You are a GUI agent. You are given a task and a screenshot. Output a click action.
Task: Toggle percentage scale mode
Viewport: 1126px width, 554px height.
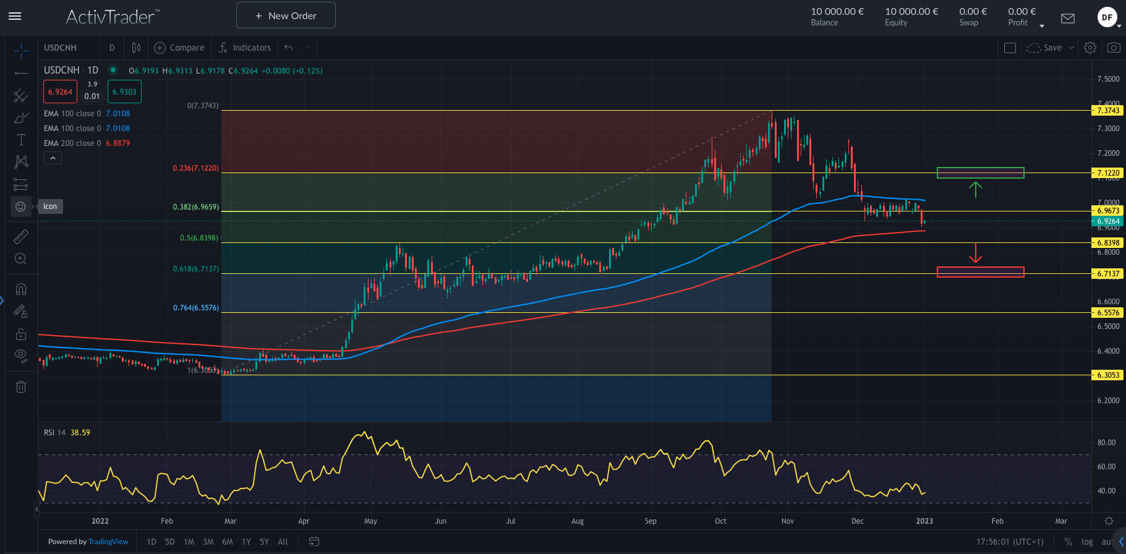(x=1068, y=542)
